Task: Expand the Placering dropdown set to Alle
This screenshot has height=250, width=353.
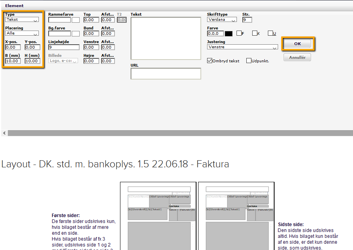Action: (22, 33)
